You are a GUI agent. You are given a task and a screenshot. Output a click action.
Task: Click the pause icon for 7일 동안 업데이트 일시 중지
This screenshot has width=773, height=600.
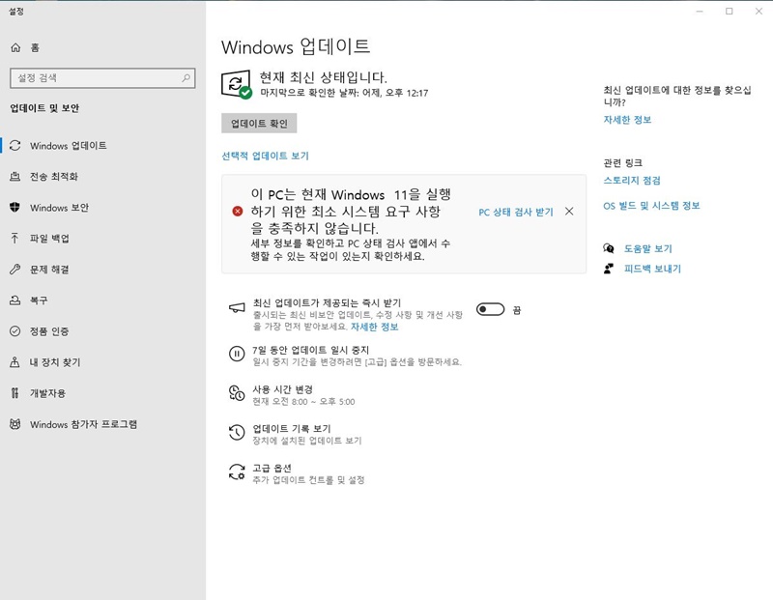tap(237, 354)
